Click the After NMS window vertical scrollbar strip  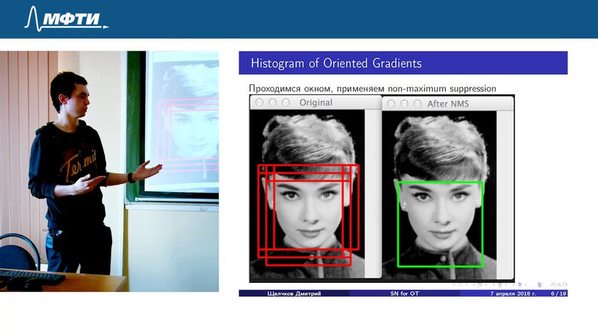coord(505,195)
